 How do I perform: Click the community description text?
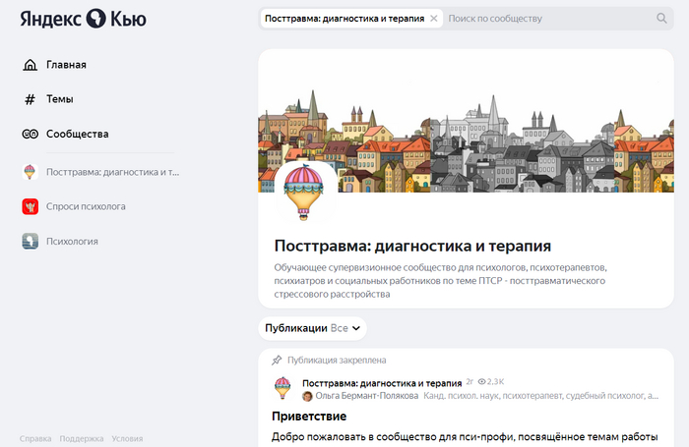click(x=440, y=281)
